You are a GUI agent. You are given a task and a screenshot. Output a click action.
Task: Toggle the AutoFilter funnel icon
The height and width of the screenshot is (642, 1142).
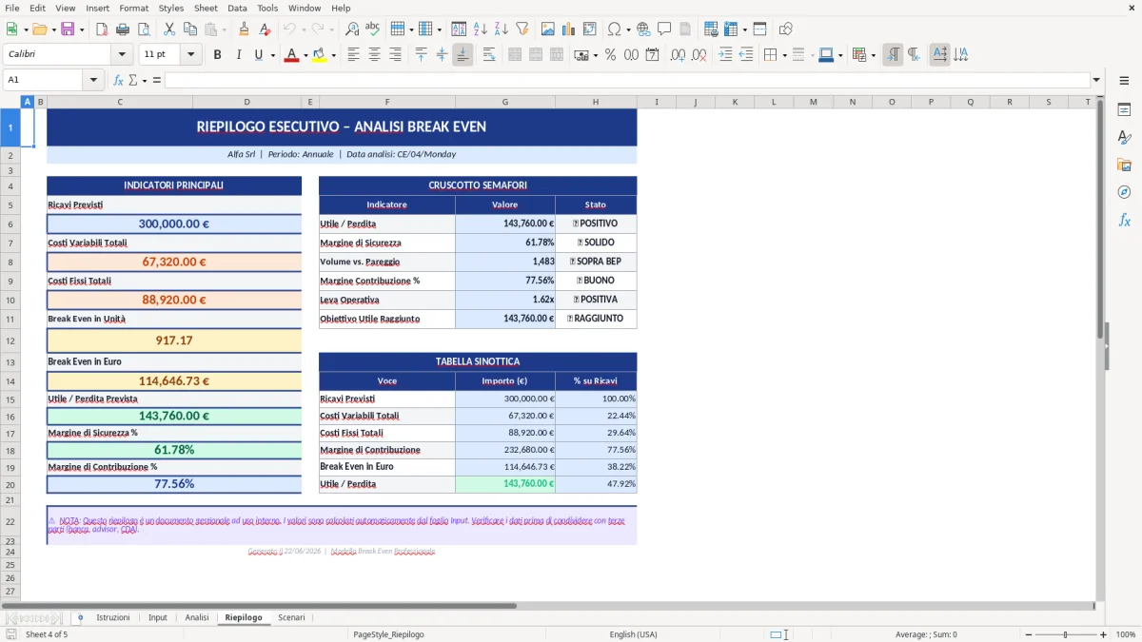(522, 29)
